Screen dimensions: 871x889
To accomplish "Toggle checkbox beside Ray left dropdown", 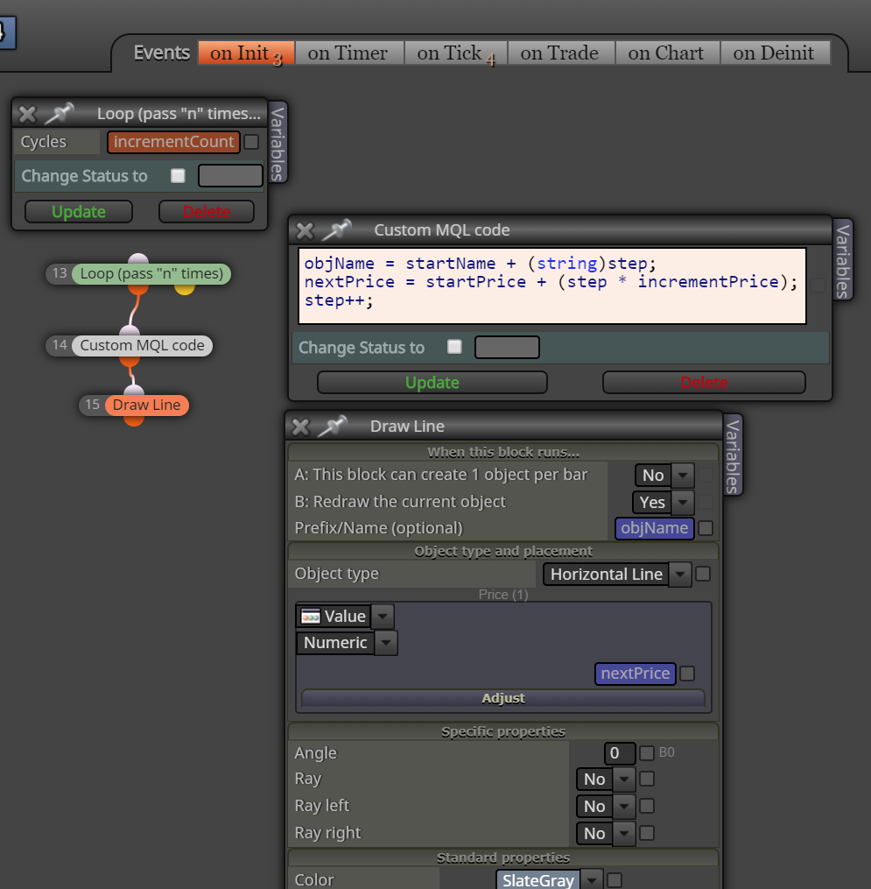I will [647, 806].
